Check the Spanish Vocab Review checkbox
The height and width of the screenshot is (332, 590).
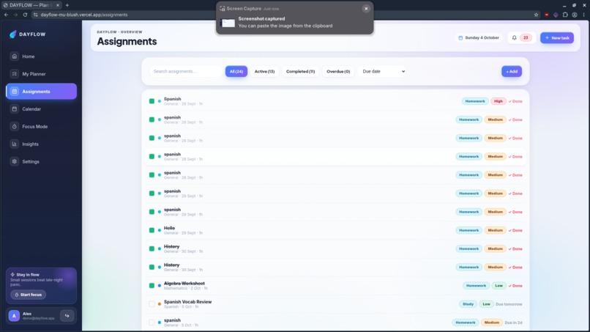(152, 304)
